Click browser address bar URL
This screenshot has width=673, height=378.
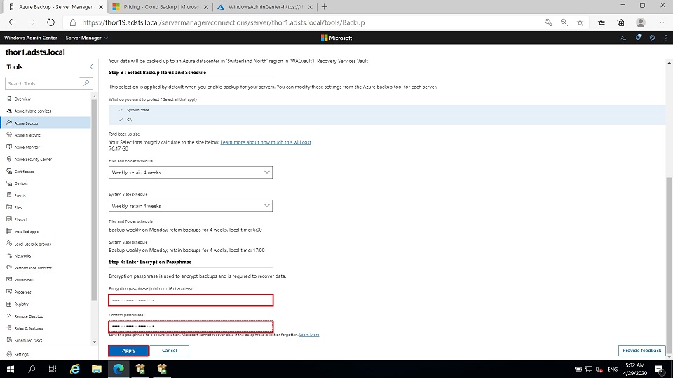[x=223, y=22]
